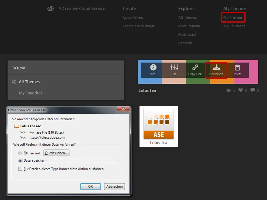Delete the Lotus Tea theme
The height and width of the screenshot is (200, 267).
tap(237, 70)
